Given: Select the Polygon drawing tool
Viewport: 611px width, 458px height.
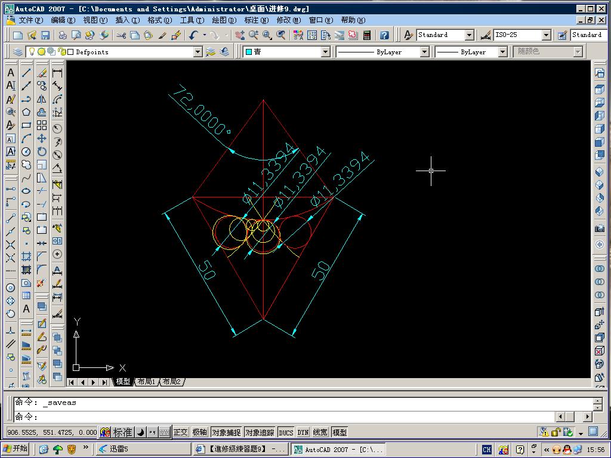Looking at the screenshot, I should (26, 112).
